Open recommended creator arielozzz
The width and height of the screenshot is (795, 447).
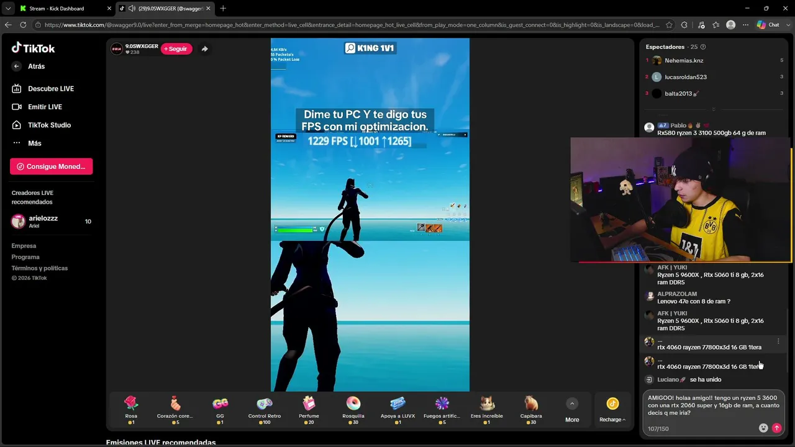[51, 222]
